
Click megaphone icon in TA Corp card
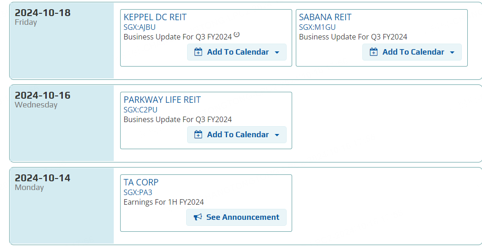click(198, 217)
